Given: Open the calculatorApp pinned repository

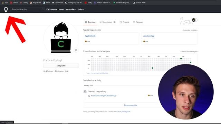Looking at the screenshot, I should [x=149, y=36].
